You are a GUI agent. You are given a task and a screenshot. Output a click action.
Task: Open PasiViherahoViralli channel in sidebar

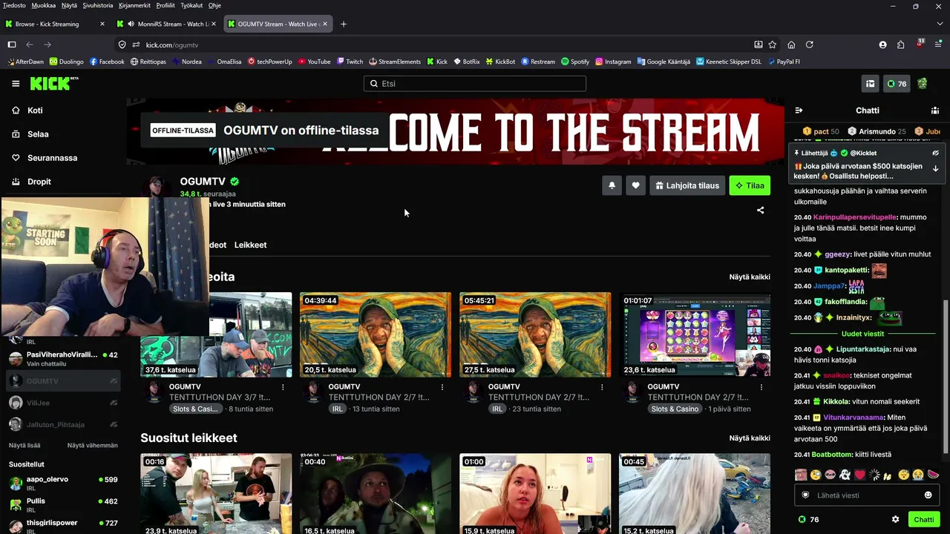(x=63, y=359)
